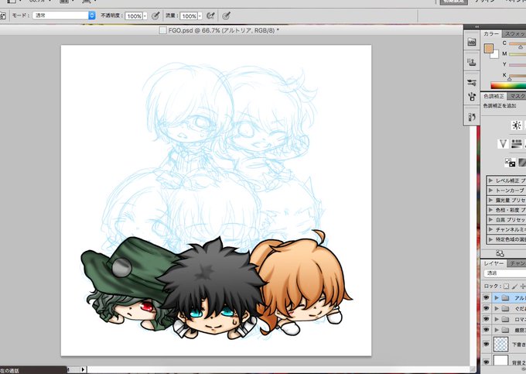Expand the 露光量 presets

pos(490,200)
